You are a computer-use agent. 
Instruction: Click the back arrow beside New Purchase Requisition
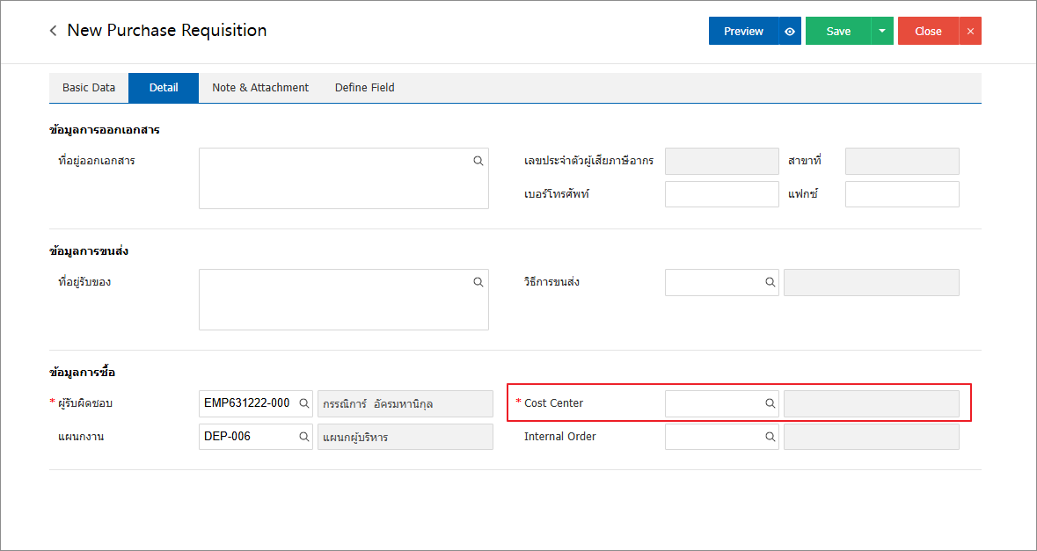click(54, 31)
